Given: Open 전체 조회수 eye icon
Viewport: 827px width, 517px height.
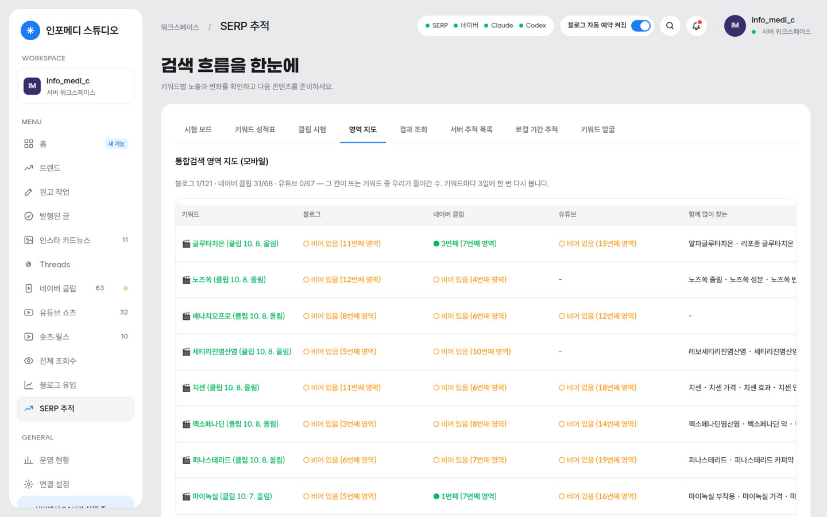Looking at the screenshot, I should tap(29, 361).
